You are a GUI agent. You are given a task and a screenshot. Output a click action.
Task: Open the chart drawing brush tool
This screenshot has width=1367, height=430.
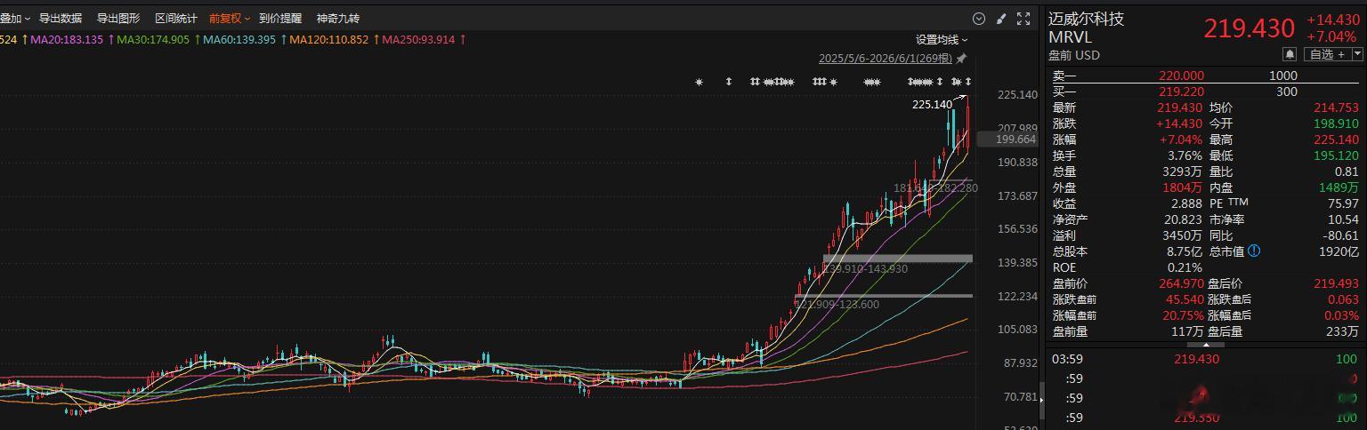(x=1001, y=19)
